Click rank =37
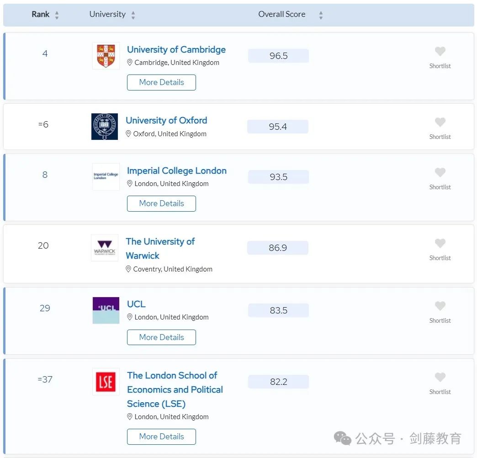 [45, 379]
